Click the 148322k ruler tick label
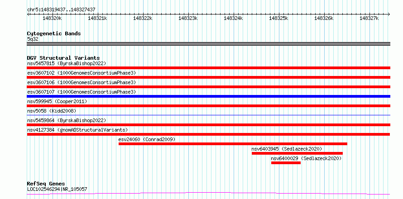This screenshot has height=199, width=403. coord(143,18)
